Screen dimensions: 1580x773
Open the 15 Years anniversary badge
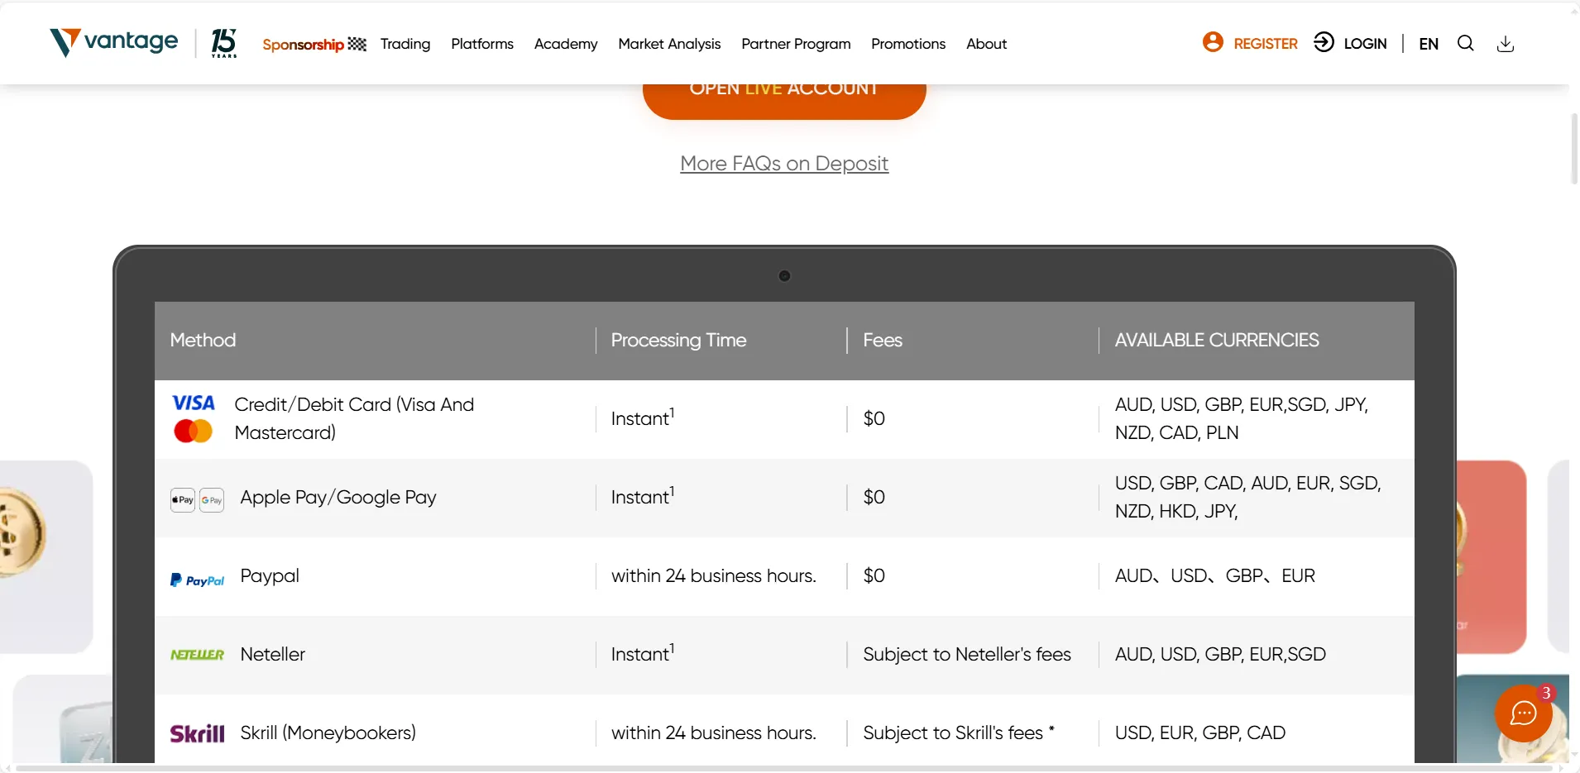[224, 43]
